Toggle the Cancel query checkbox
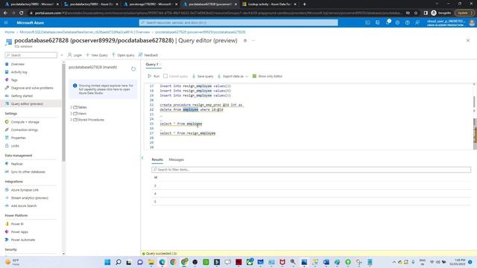 pyautogui.click(x=165, y=76)
